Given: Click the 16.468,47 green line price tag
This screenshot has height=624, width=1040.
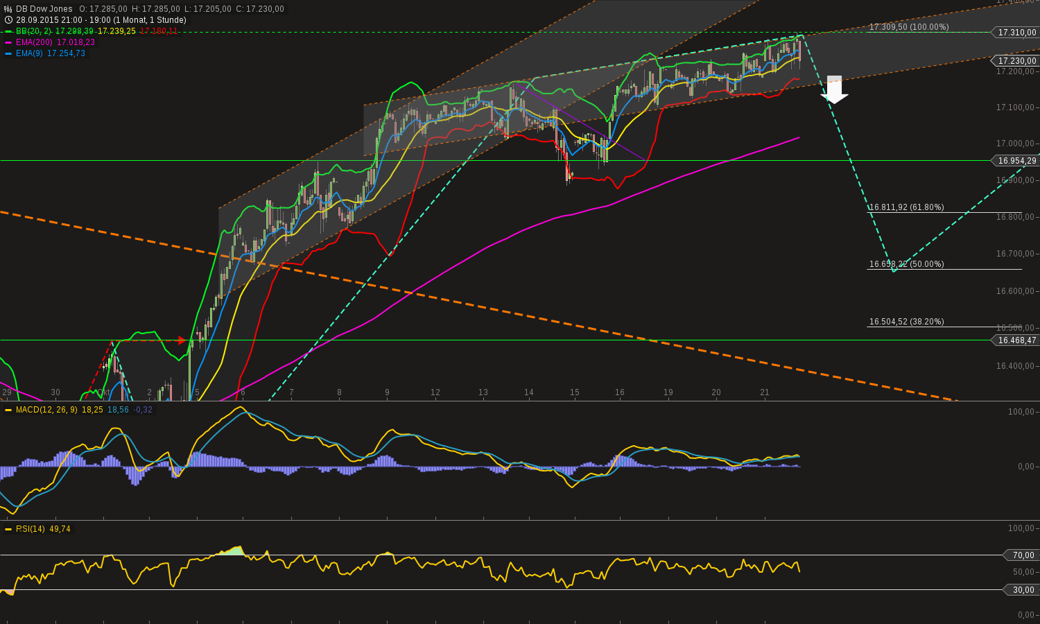Looking at the screenshot, I should [1015, 340].
